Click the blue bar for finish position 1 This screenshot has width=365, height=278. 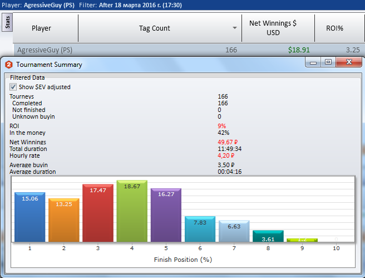point(30,217)
